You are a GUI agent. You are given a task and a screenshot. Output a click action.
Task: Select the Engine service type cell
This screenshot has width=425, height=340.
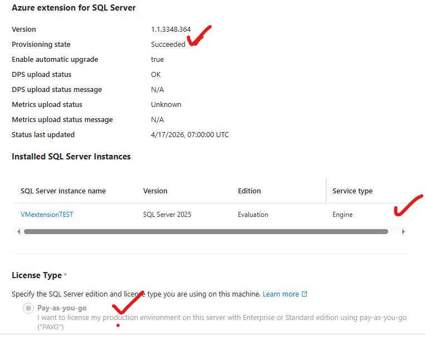pyautogui.click(x=343, y=215)
